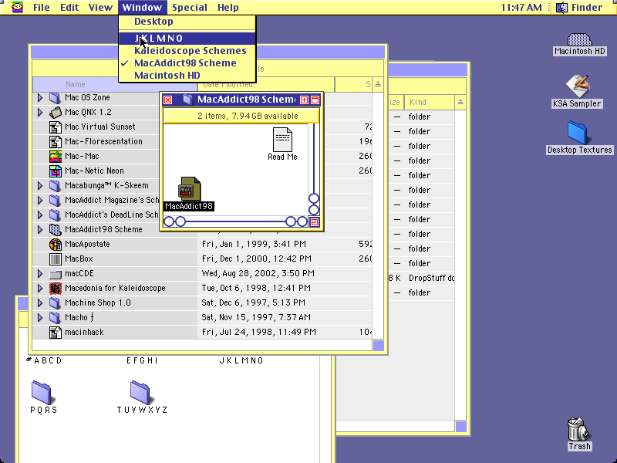Image resolution: width=617 pixels, height=463 pixels.
Task: Click zoom box of MacAddict98 Scheme window
Action: 304,100
